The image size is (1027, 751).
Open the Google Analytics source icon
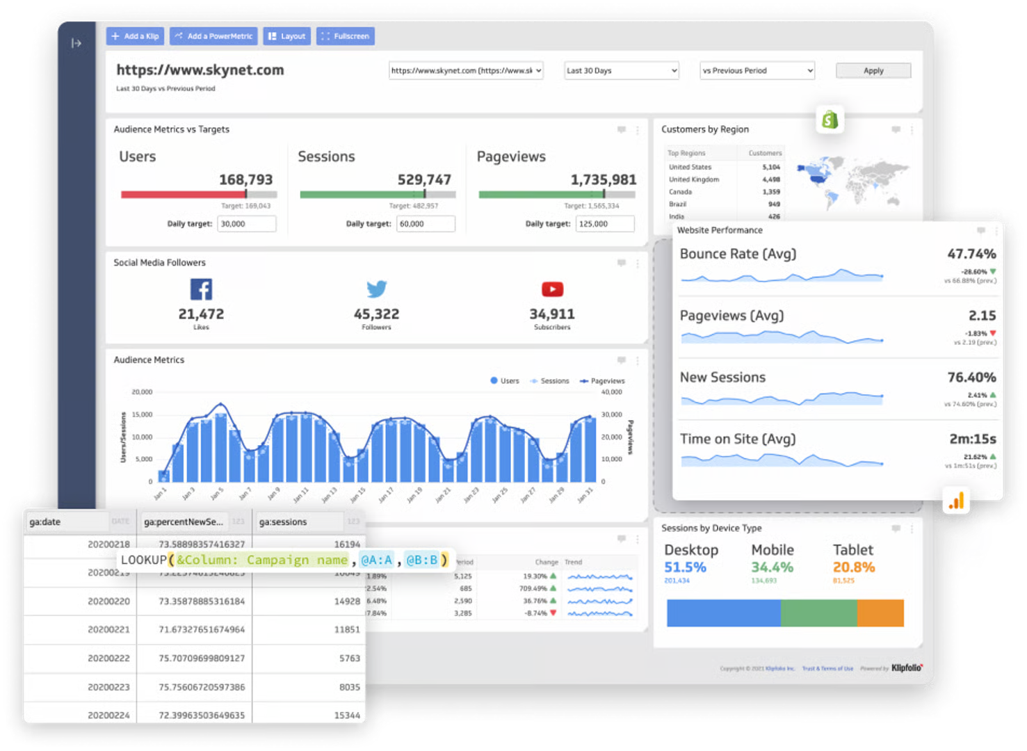956,500
